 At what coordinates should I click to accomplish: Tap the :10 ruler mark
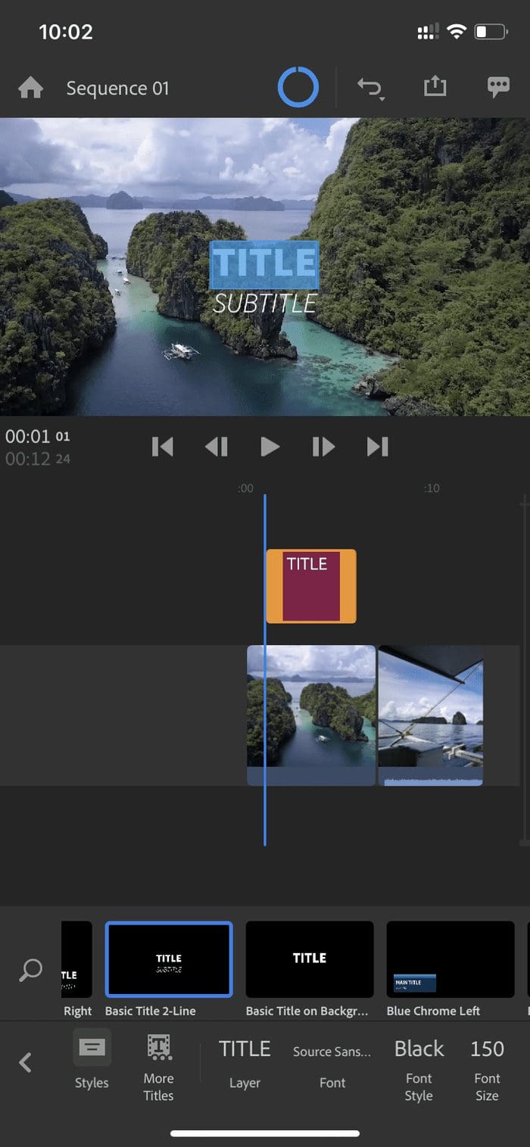pos(432,488)
